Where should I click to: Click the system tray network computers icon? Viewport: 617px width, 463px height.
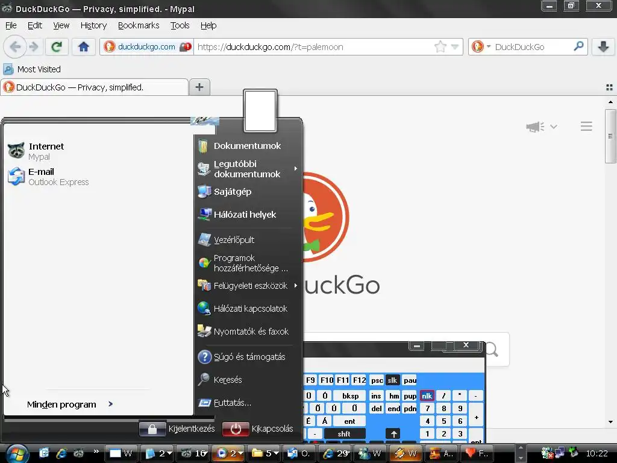(560, 453)
